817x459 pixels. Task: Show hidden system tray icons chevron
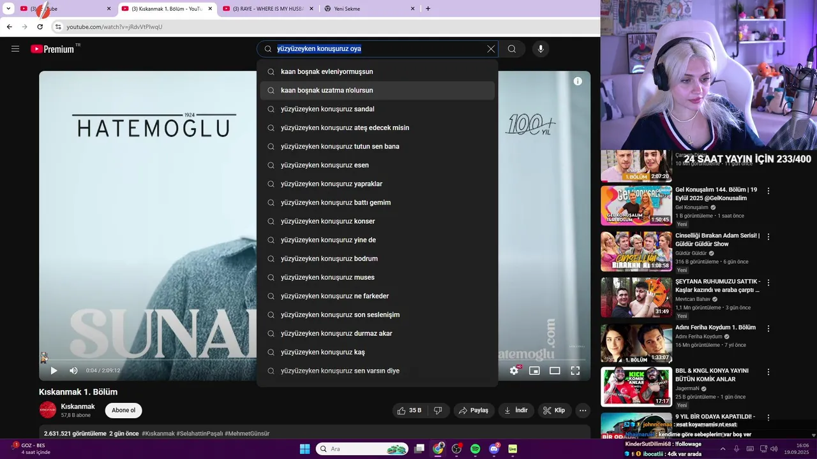722,449
